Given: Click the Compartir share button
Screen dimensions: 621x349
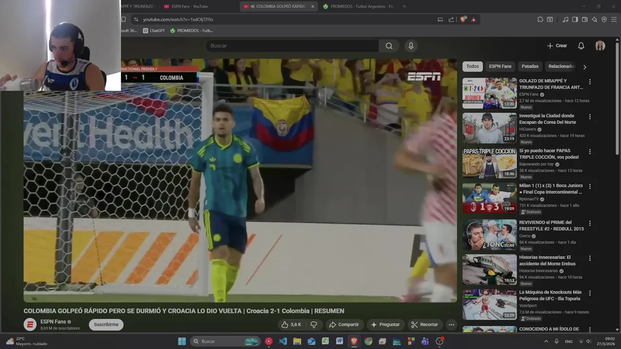Looking at the screenshot, I should [x=344, y=325].
